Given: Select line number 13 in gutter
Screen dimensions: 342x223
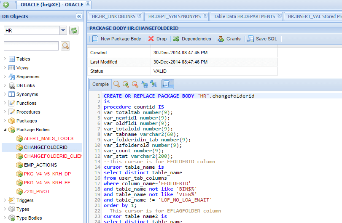Looking at the screenshot, I should [97, 162].
